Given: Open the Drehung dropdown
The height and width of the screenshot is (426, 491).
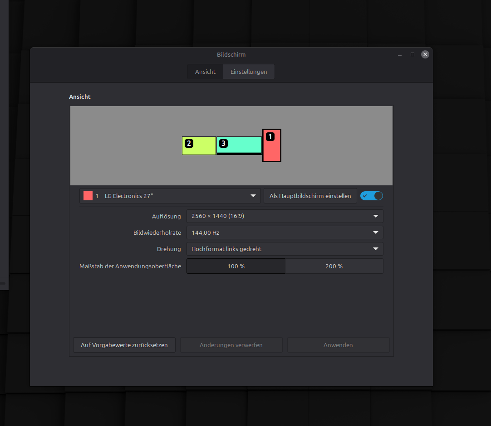Looking at the screenshot, I should click(285, 249).
